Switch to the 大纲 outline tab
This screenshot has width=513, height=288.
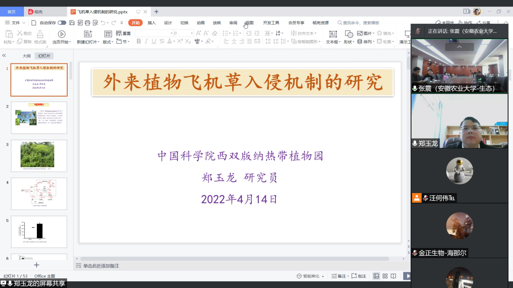27,56
